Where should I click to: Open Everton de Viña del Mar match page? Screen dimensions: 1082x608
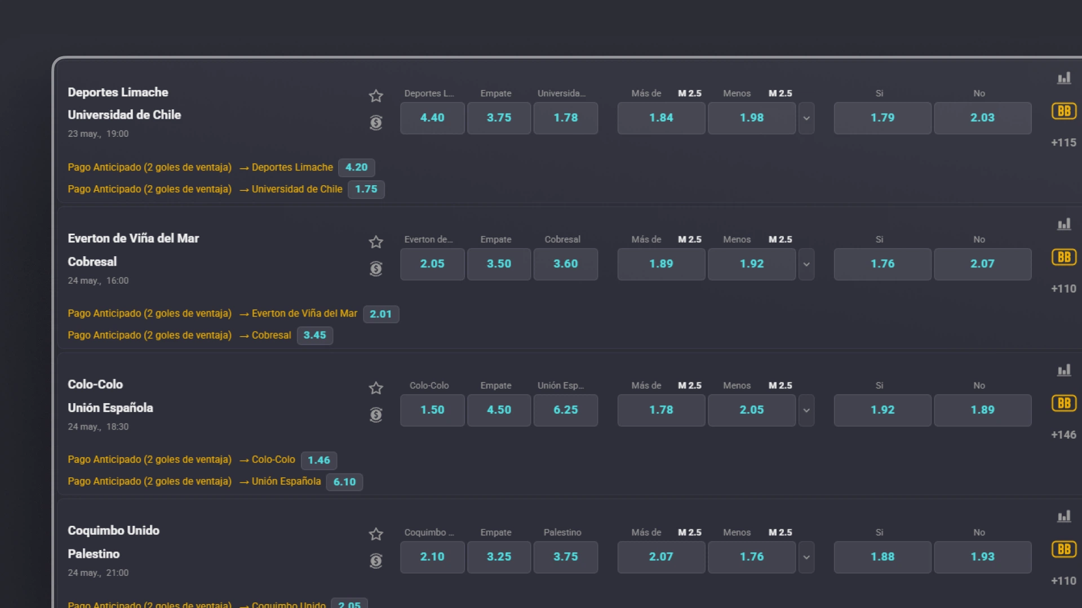(x=133, y=239)
